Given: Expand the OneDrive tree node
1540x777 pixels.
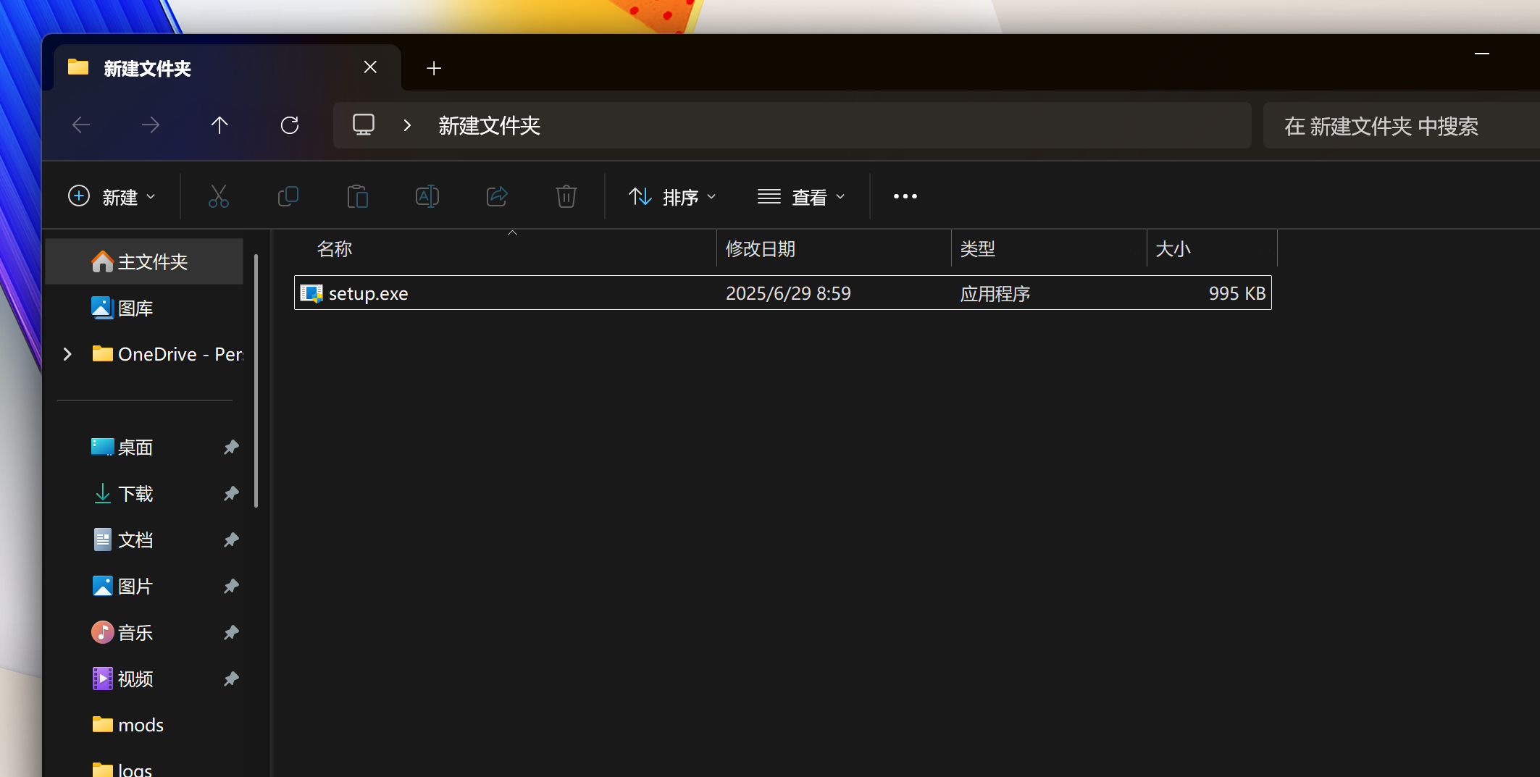Looking at the screenshot, I should click(67, 354).
